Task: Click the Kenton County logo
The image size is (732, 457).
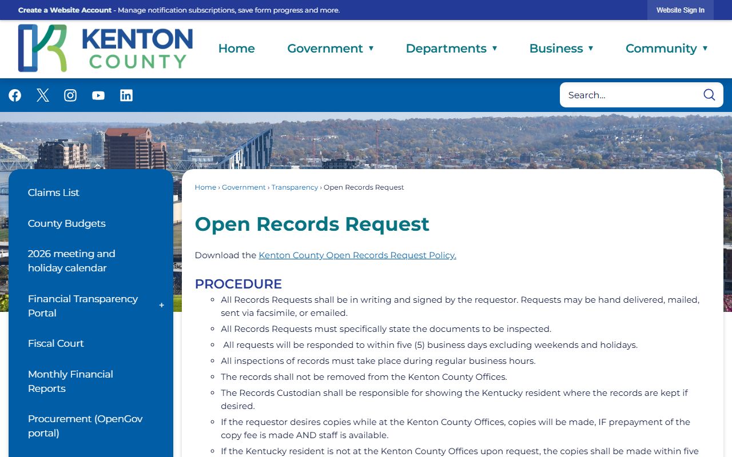Action: tap(105, 48)
